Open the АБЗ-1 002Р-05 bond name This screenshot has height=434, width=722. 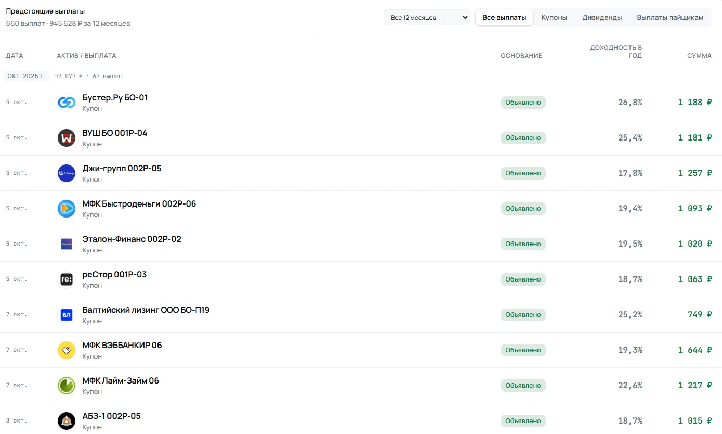point(112,416)
